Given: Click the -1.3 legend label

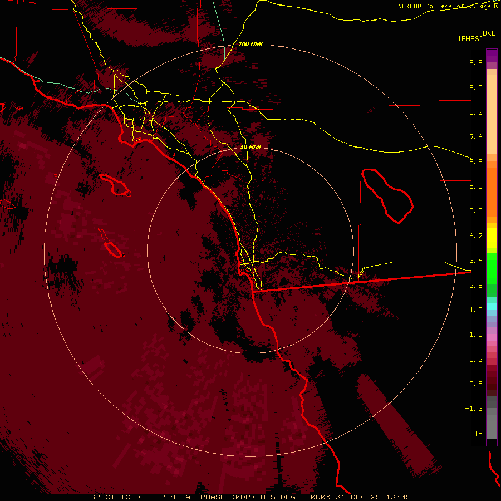Looking at the screenshot, I should pos(474,409).
